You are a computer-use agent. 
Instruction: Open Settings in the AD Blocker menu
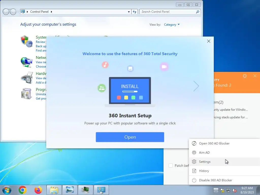coord(224,162)
